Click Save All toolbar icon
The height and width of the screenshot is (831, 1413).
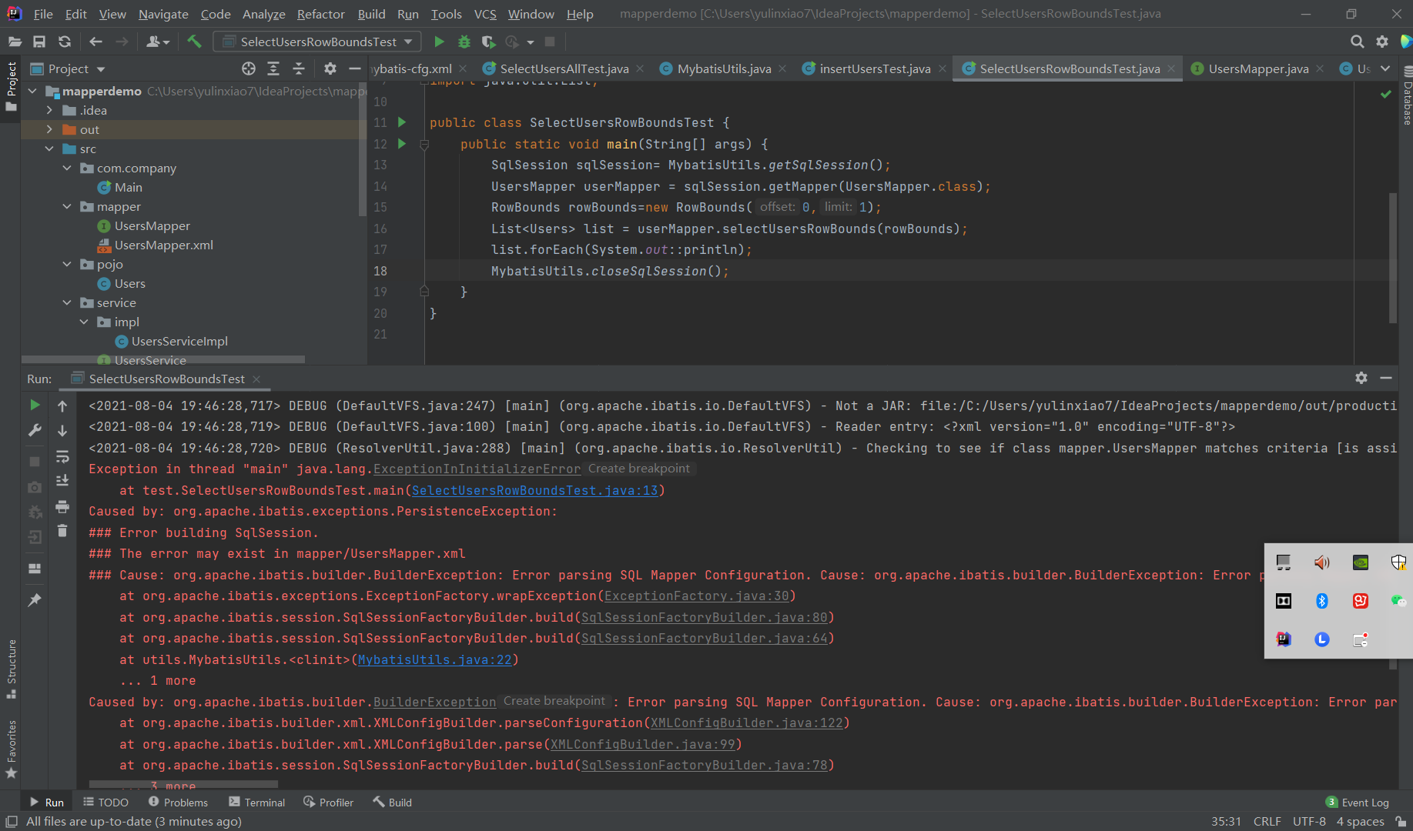click(x=39, y=42)
